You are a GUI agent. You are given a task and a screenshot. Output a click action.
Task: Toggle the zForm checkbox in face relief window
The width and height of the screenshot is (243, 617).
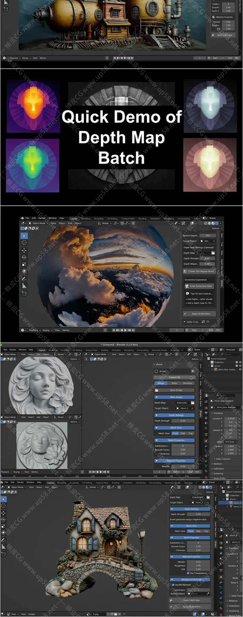pos(156,371)
